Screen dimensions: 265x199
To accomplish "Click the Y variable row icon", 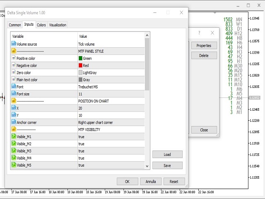I will click(14, 115).
